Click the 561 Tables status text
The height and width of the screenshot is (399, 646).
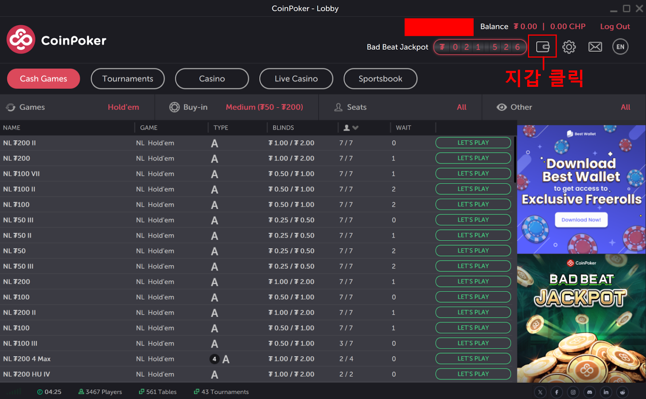coord(161,392)
